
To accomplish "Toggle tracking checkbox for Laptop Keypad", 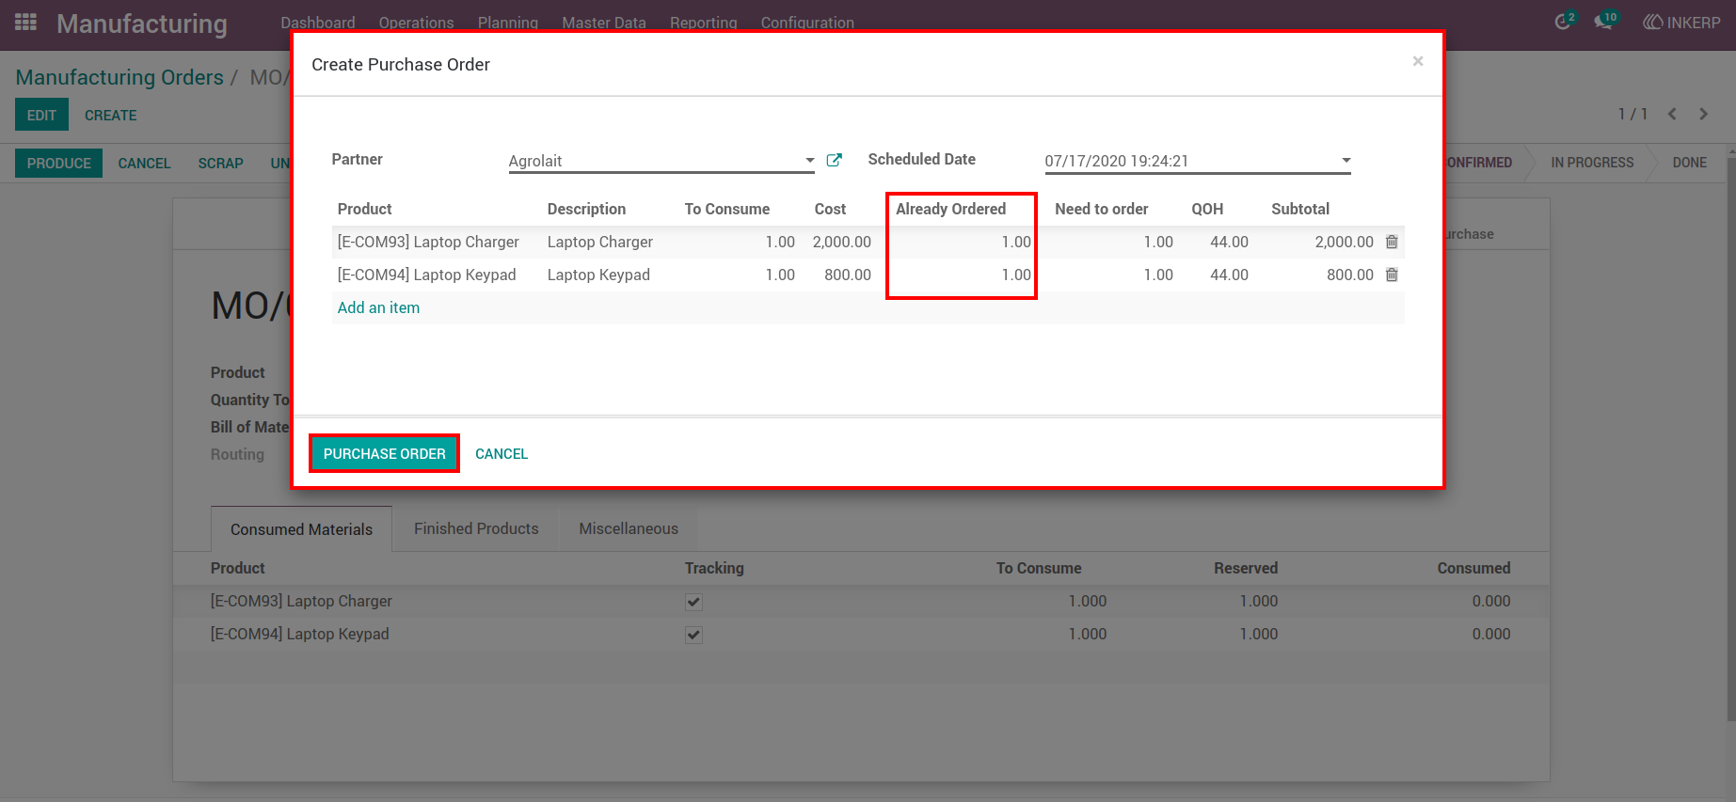I will pyautogui.click(x=693, y=635).
